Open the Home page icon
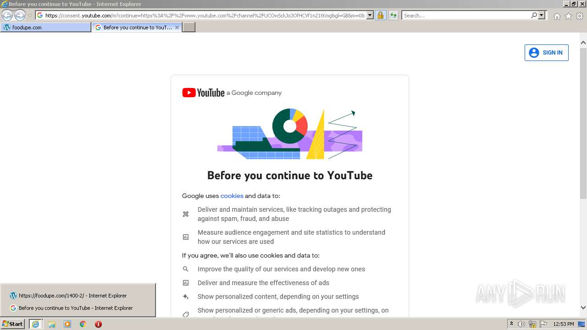The width and height of the screenshot is (587, 330). click(557, 16)
